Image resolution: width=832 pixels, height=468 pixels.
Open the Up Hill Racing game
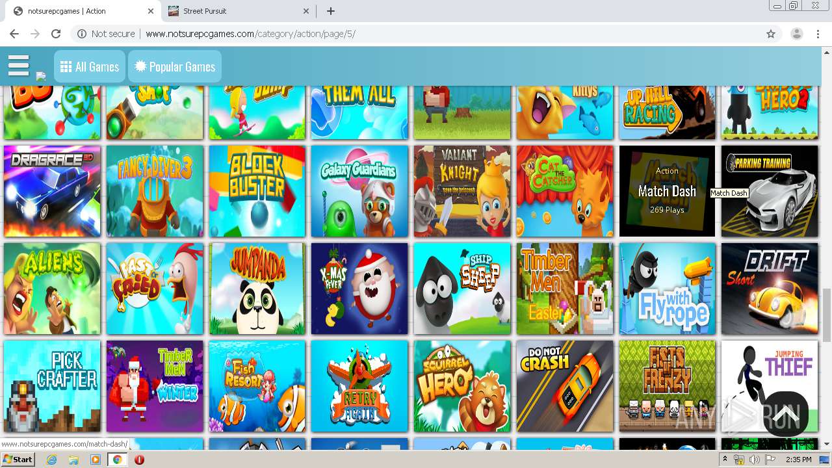667,112
